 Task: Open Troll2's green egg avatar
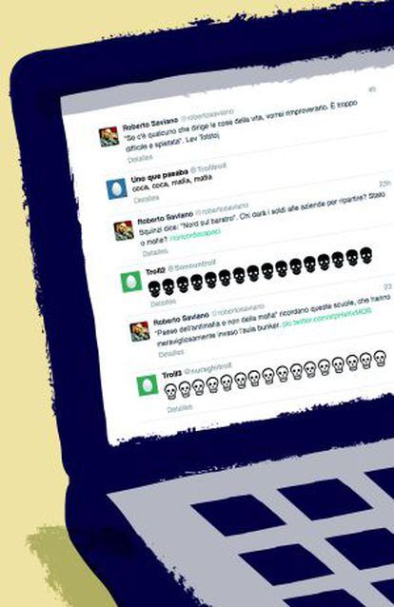(x=131, y=282)
